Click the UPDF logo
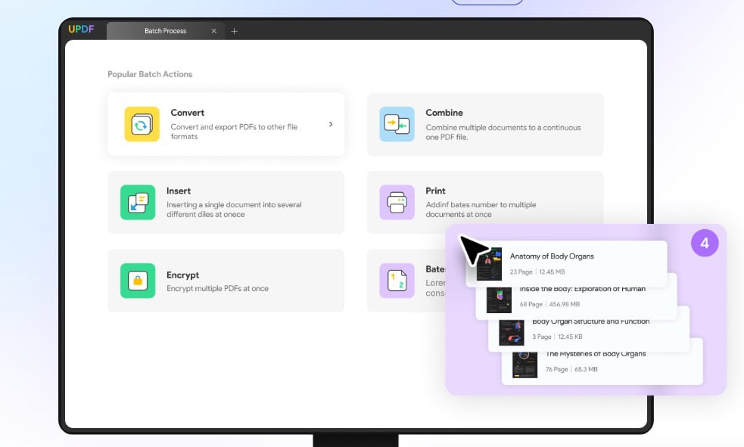This screenshot has width=744, height=447. [x=81, y=30]
